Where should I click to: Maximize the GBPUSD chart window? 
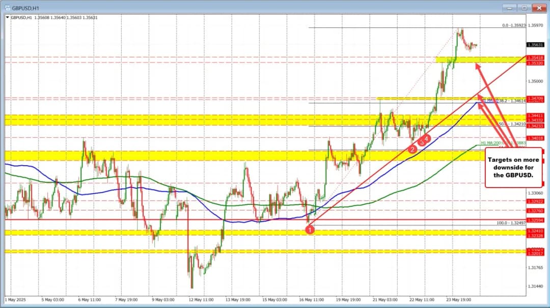pos(525,8)
